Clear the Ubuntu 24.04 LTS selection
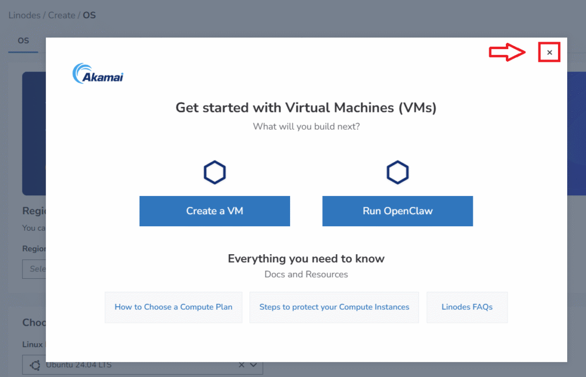The width and height of the screenshot is (586, 377). click(x=241, y=364)
